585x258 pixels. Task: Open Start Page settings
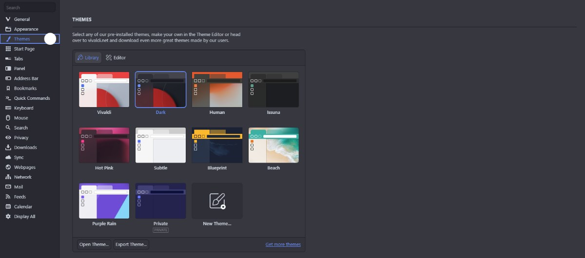point(30,49)
